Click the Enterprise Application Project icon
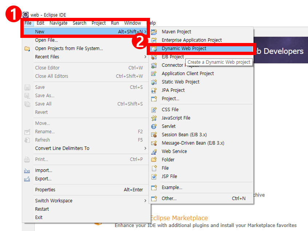 [154, 40]
